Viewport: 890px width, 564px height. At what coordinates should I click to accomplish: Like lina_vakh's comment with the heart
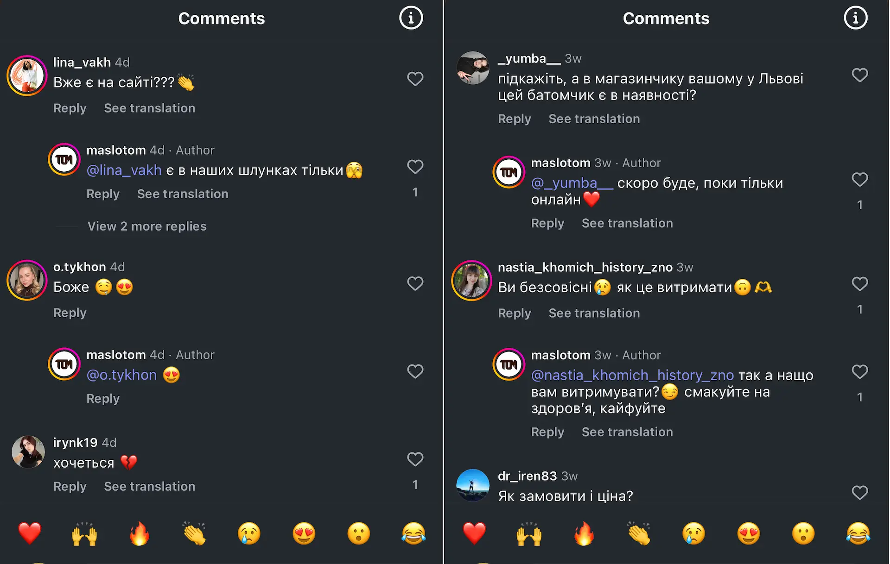415,79
